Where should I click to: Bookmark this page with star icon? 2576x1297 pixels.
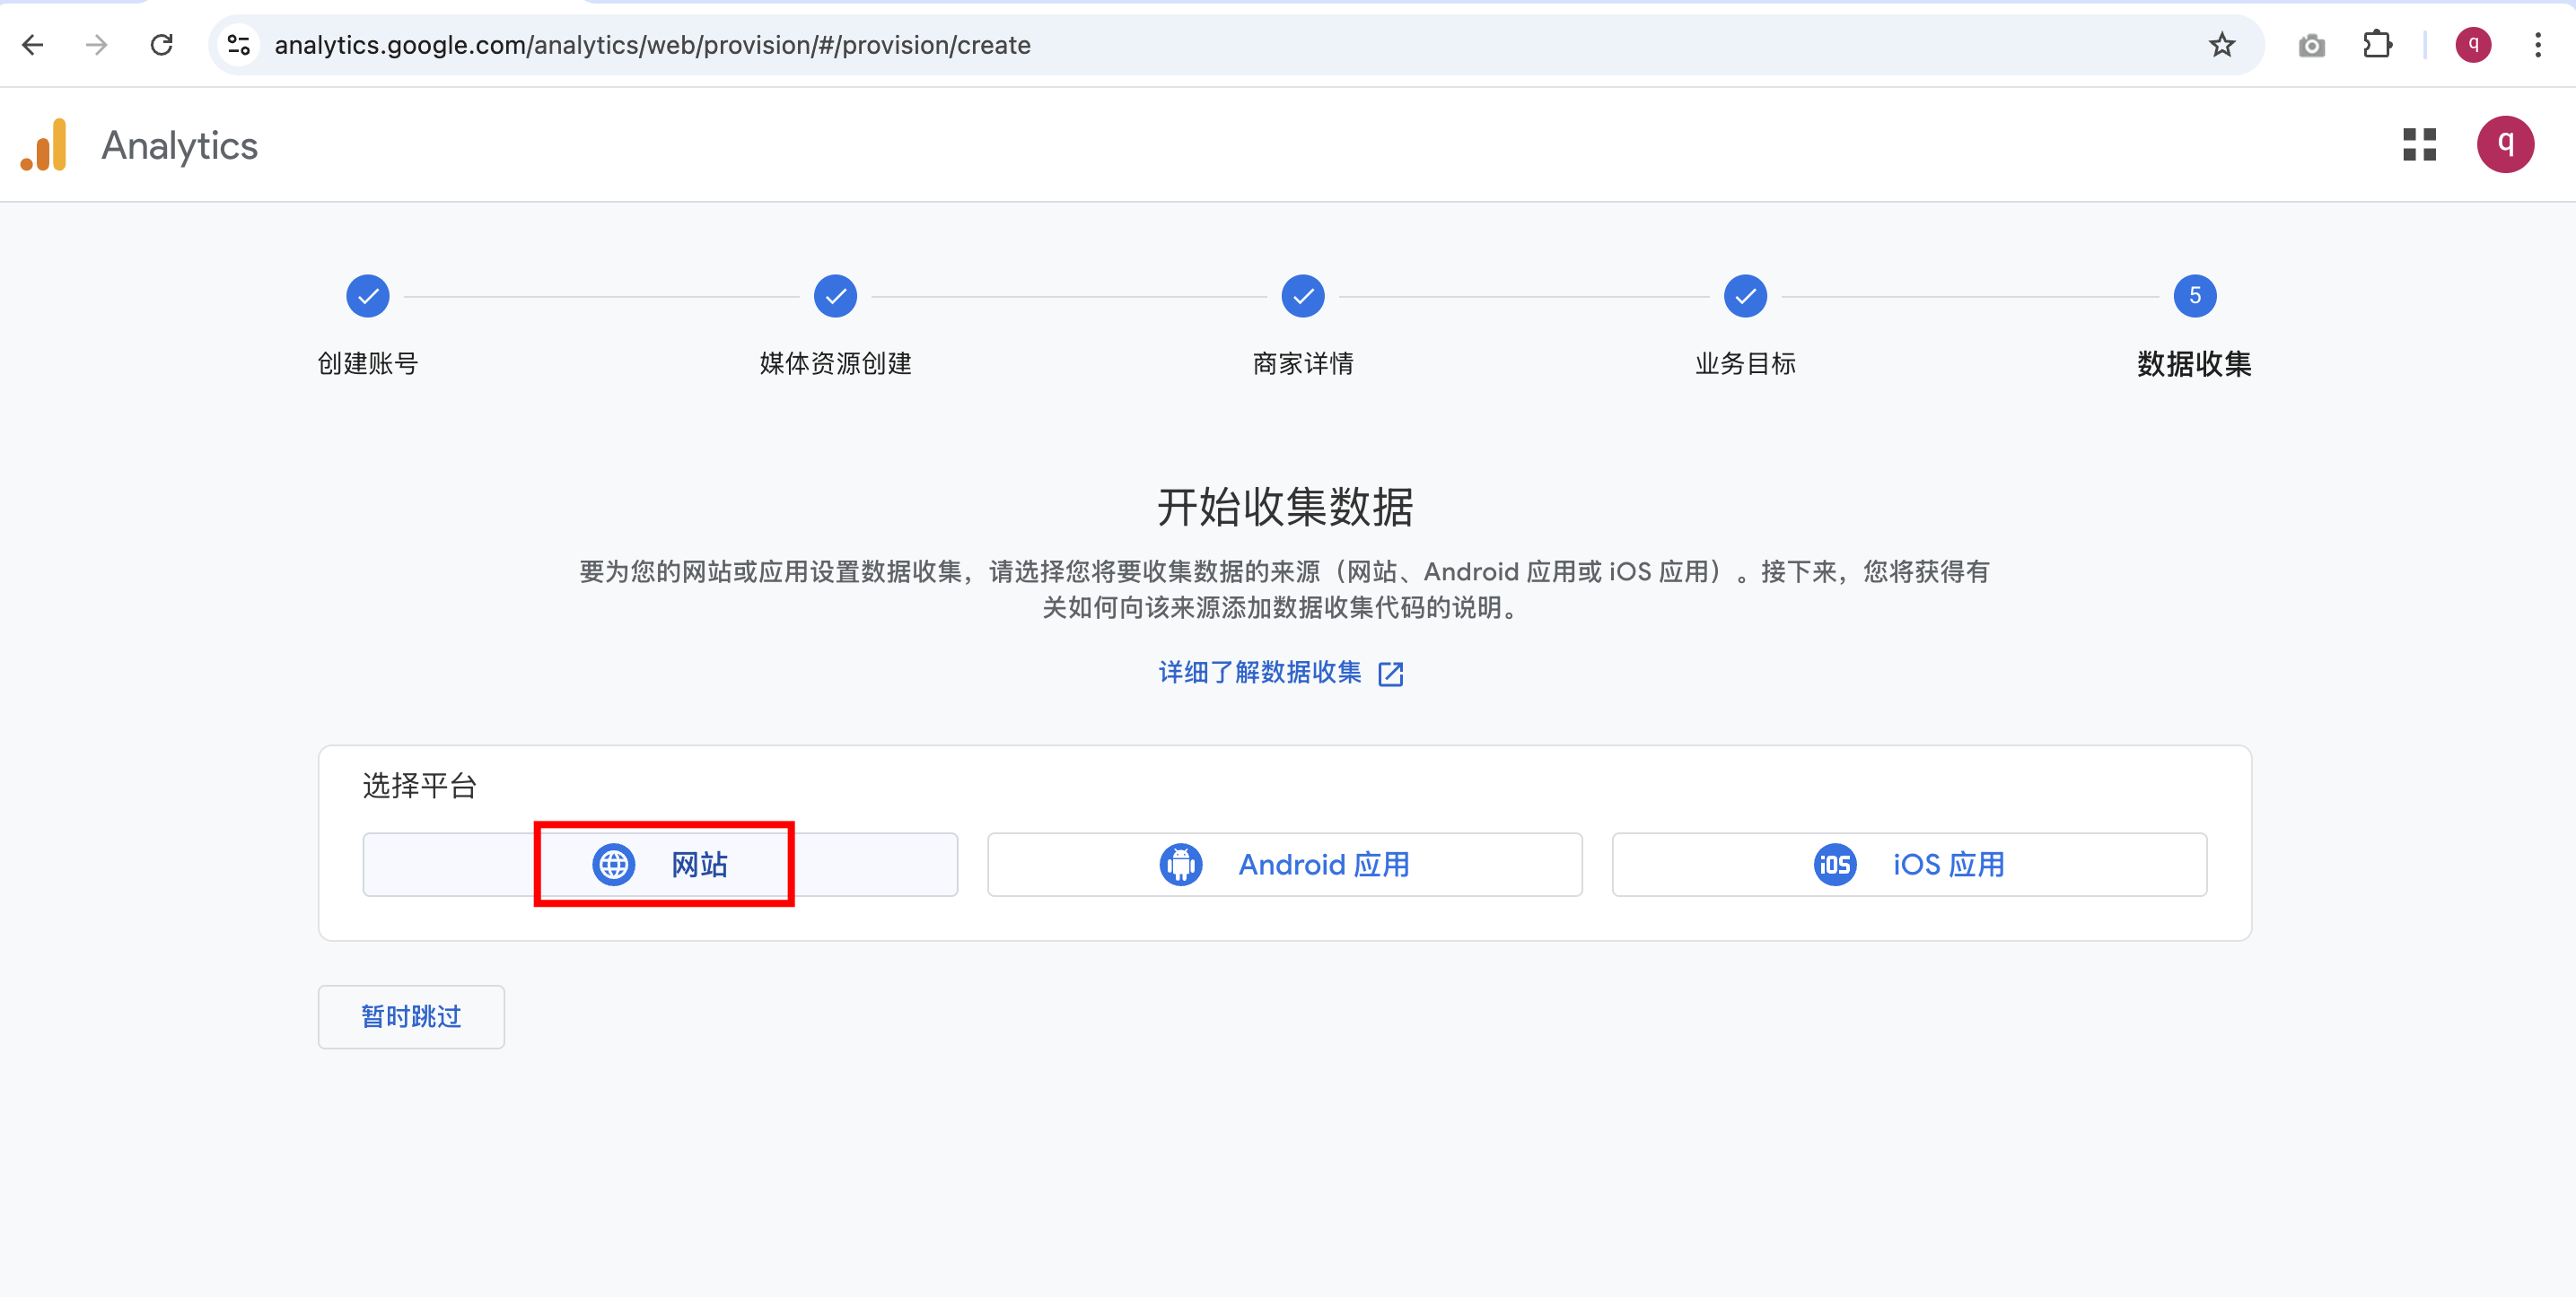click(2221, 45)
